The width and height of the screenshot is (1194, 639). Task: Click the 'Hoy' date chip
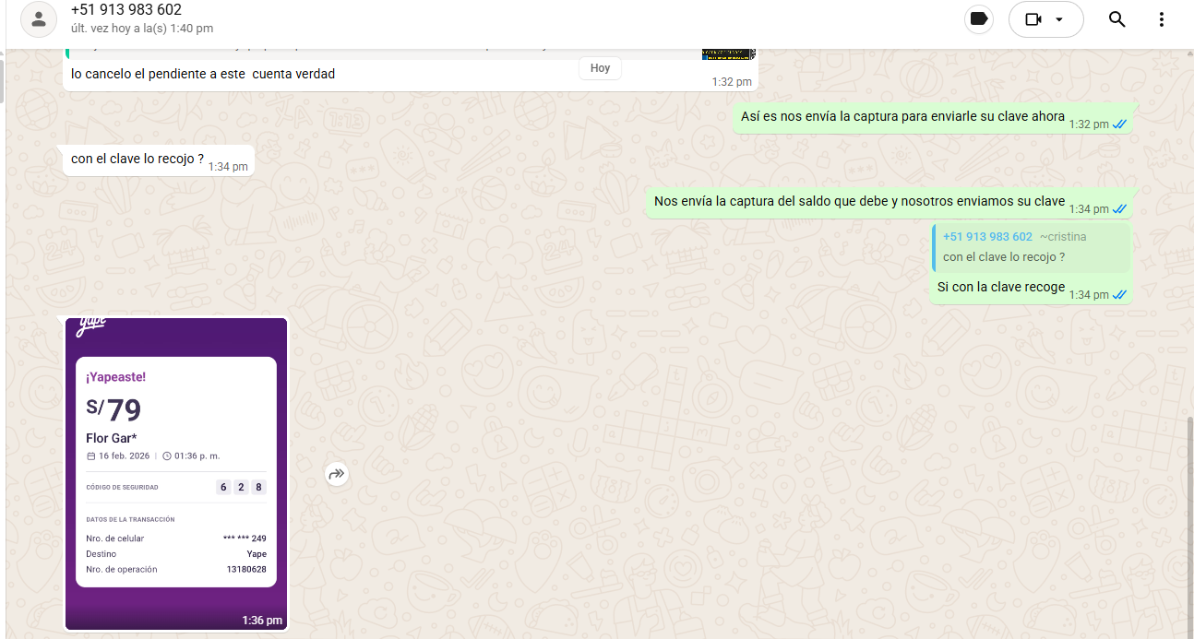click(x=600, y=68)
